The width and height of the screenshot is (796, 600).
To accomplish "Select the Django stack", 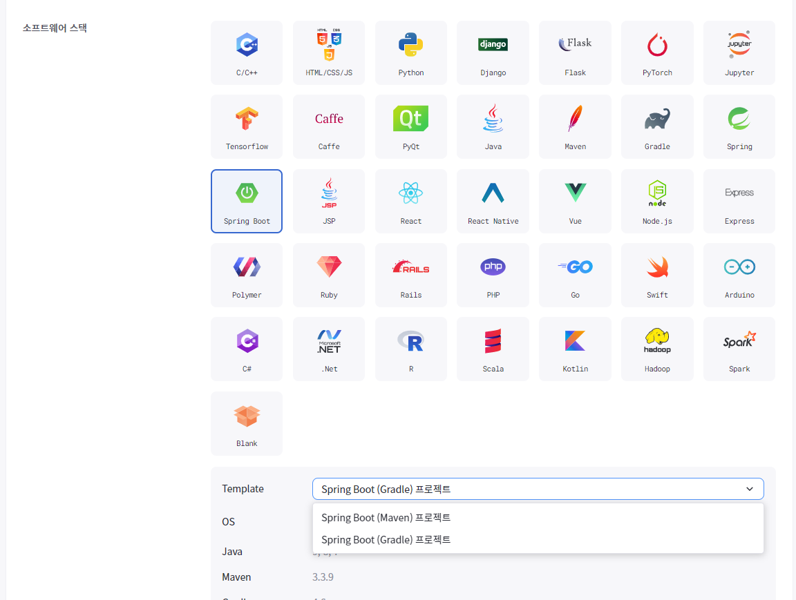I will pos(493,52).
